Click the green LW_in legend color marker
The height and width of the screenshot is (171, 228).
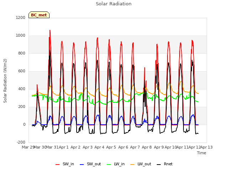point(109,165)
